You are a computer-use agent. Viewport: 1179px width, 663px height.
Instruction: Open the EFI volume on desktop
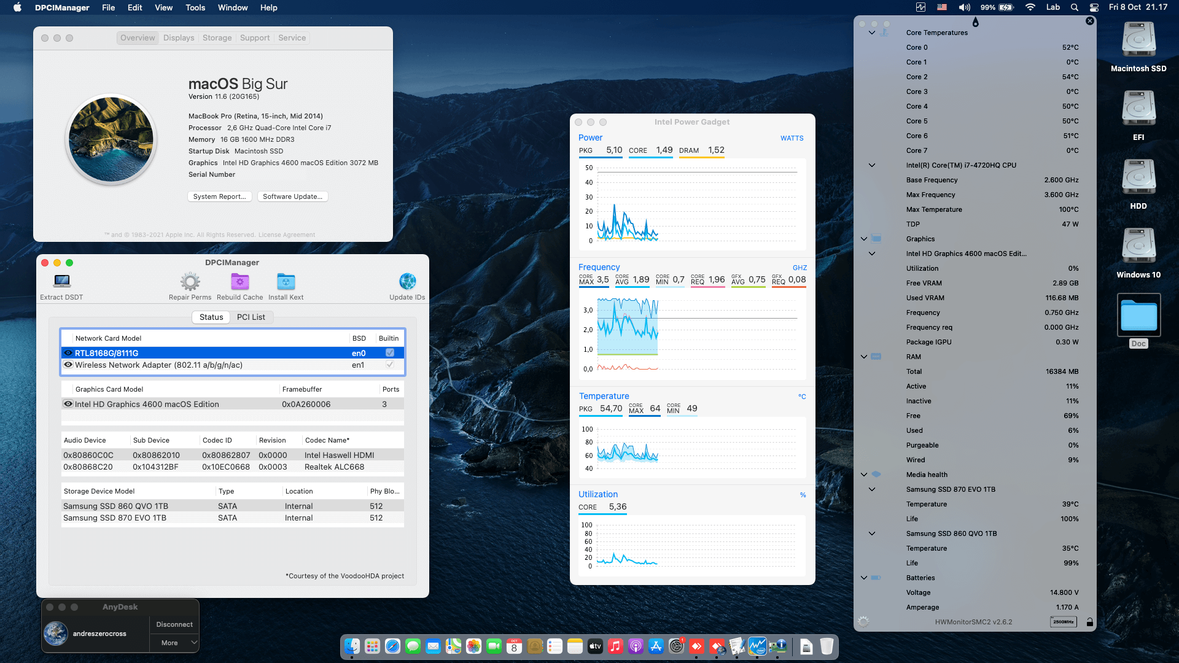point(1139,108)
